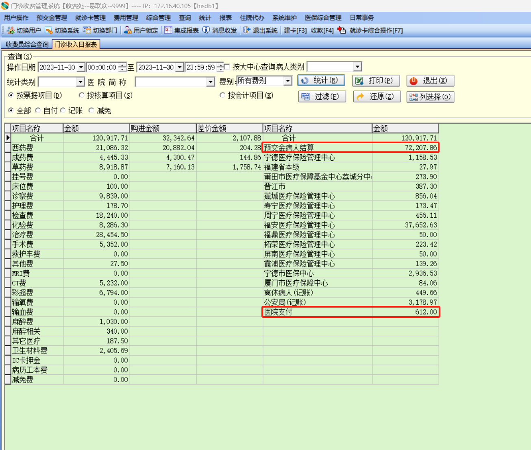This screenshot has width=531, height=450.
Task: Click the 72,207.86 amount cell
Action: [x=405, y=148]
